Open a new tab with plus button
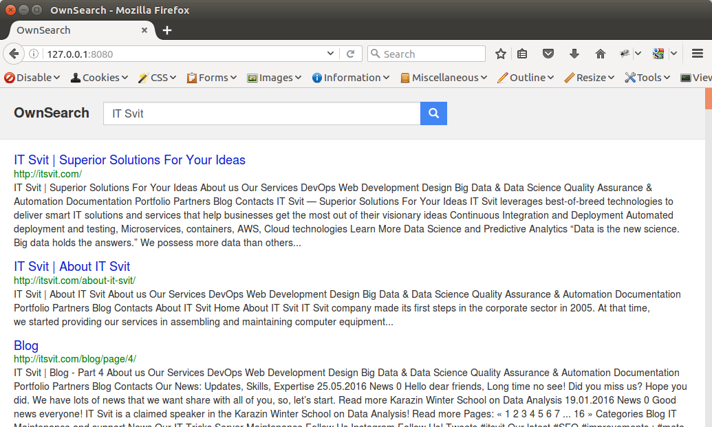 167,30
